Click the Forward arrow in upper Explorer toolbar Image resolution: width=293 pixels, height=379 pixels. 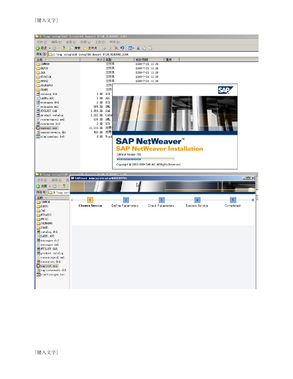tap(54, 48)
